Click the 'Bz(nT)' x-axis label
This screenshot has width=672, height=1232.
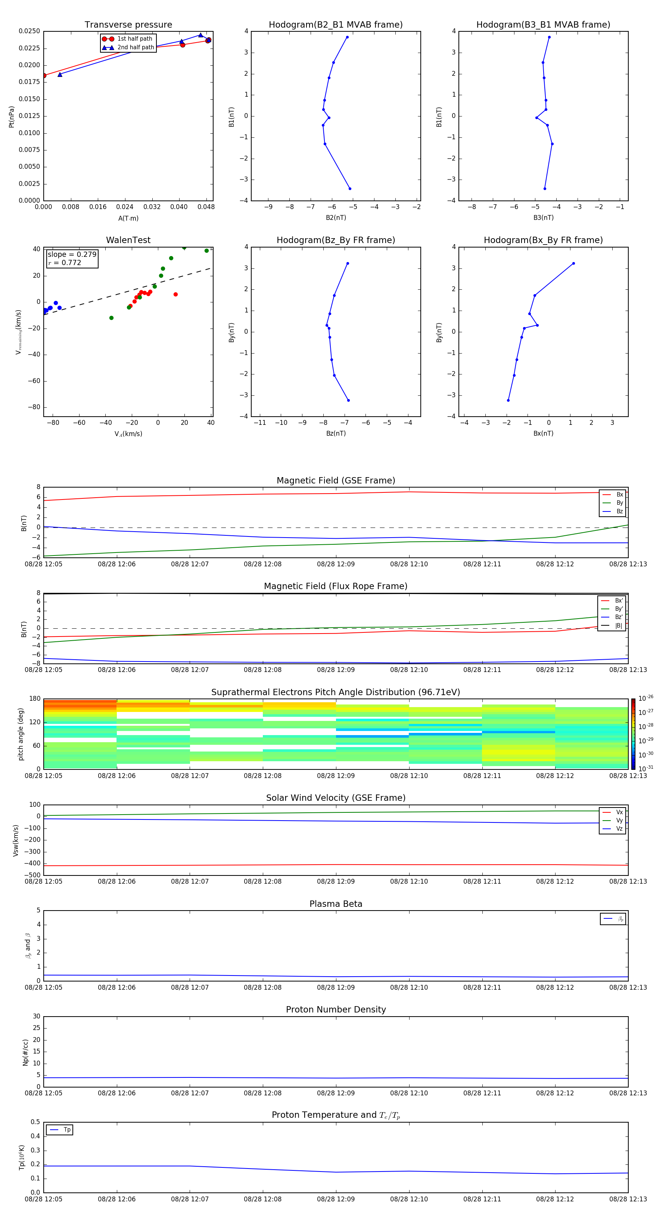pos(336,433)
